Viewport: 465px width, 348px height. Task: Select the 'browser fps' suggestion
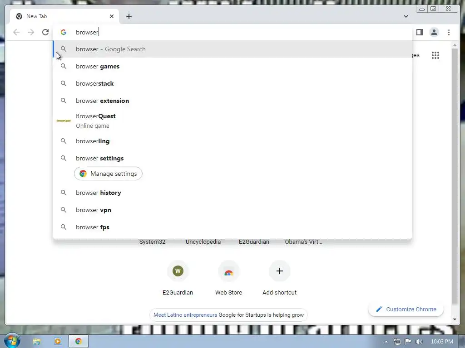click(x=232, y=227)
